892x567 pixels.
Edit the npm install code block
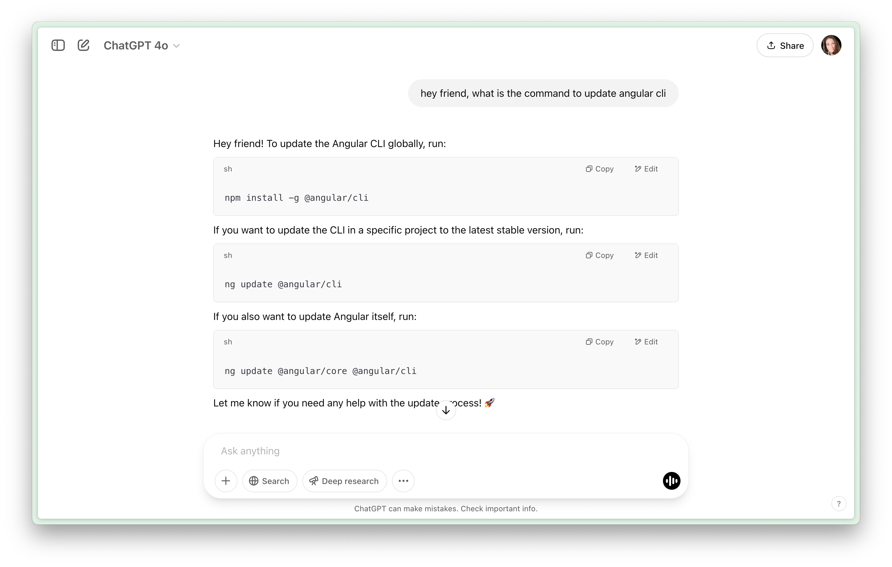pyautogui.click(x=646, y=169)
